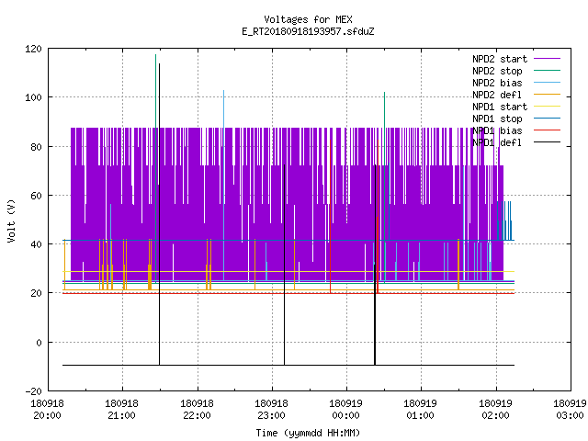This screenshot has height=441, width=588.
Task: Click the purple NPD2 start legend line
Action: click(x=547, y=59)
